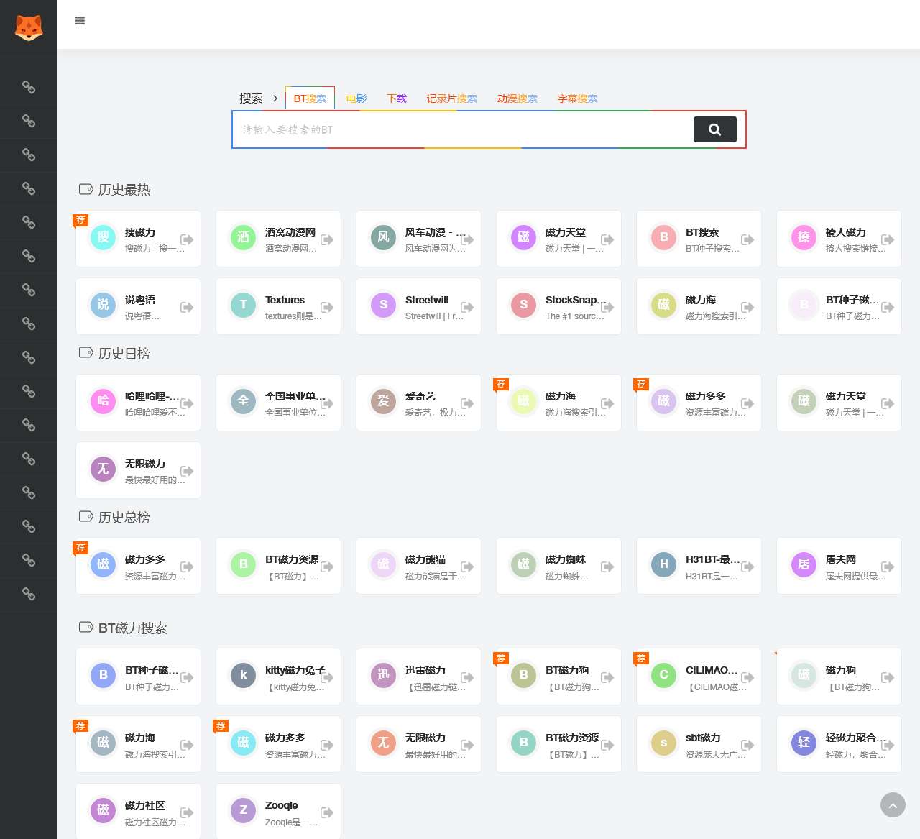This screenshot has width=920, height=839.
Task: Click the BT磁力搜索 section heading
Action: coord(133,628)
